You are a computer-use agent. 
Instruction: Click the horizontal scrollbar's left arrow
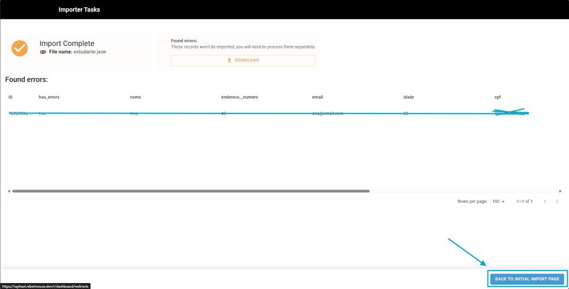tap(8, 191)
